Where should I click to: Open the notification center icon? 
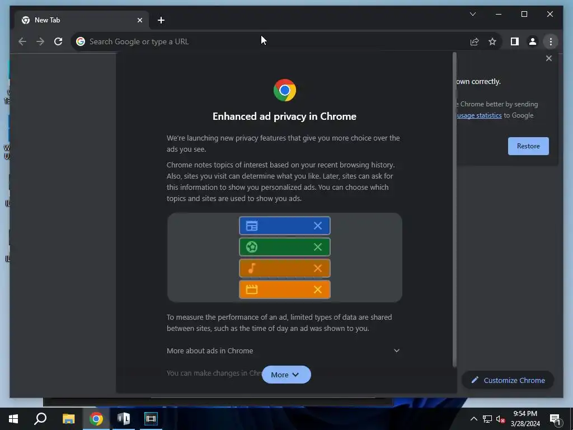556,419
